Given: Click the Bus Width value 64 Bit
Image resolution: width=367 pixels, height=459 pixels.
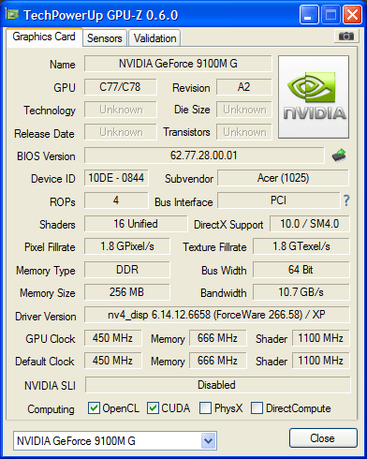Looking at the screenshot, I should 301,270.
